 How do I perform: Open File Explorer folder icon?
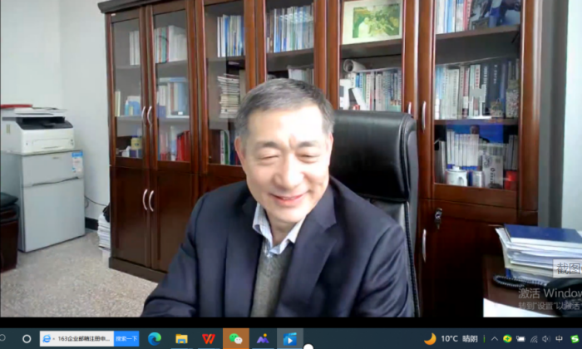coord(181,339)
